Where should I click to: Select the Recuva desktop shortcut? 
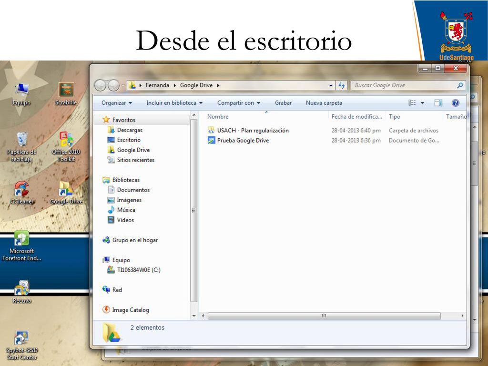[x=21, y=292]
